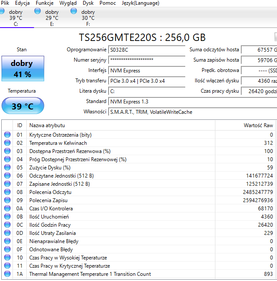Click the Nazwa atrybutu column header
The width and height of the screenshot is (277, 281).
[x=47, y=125]
